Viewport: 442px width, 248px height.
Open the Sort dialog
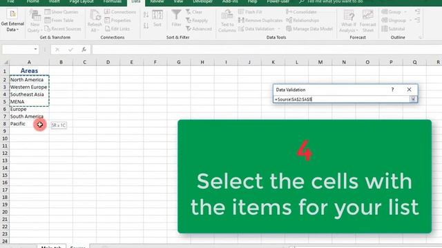[157, 19]
